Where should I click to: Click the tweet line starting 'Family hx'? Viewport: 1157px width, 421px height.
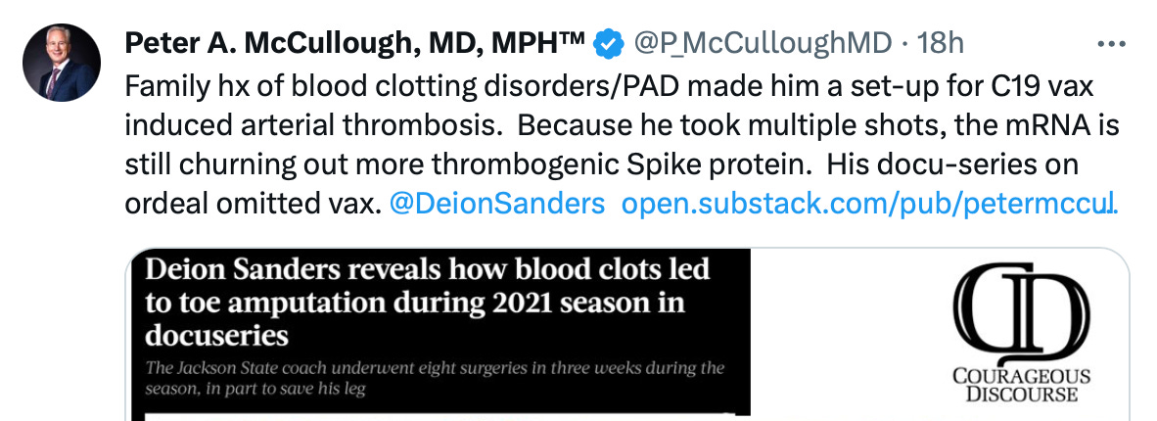pos(607,86)
